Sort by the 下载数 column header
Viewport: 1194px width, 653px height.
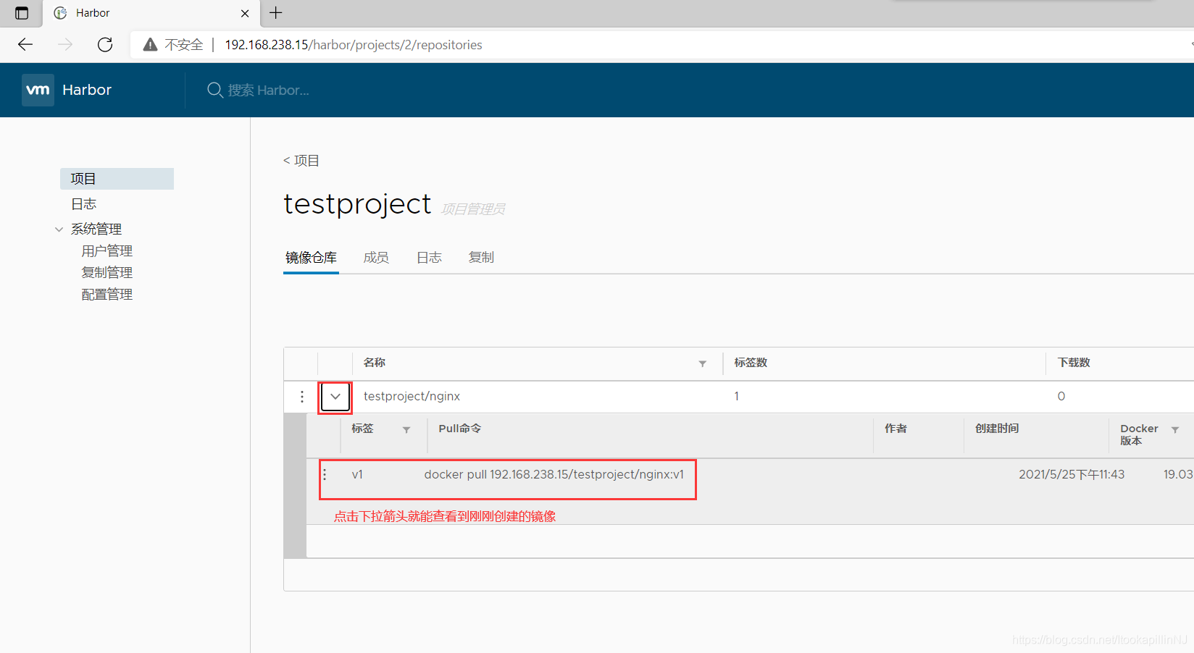tap(1074, 363)
